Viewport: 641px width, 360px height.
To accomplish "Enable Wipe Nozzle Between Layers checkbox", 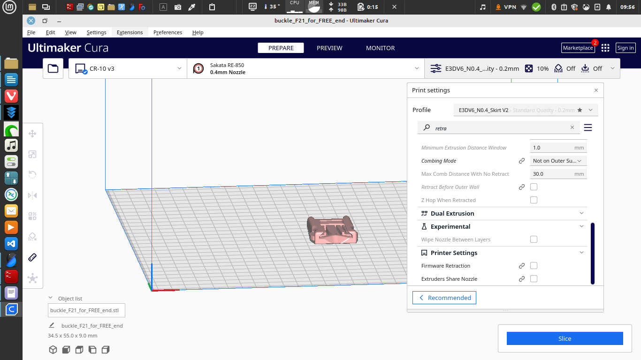I will pyautogui.click(x=534, y=240).
